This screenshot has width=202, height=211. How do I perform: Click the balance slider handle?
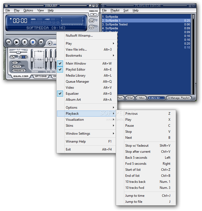point(19,52)
